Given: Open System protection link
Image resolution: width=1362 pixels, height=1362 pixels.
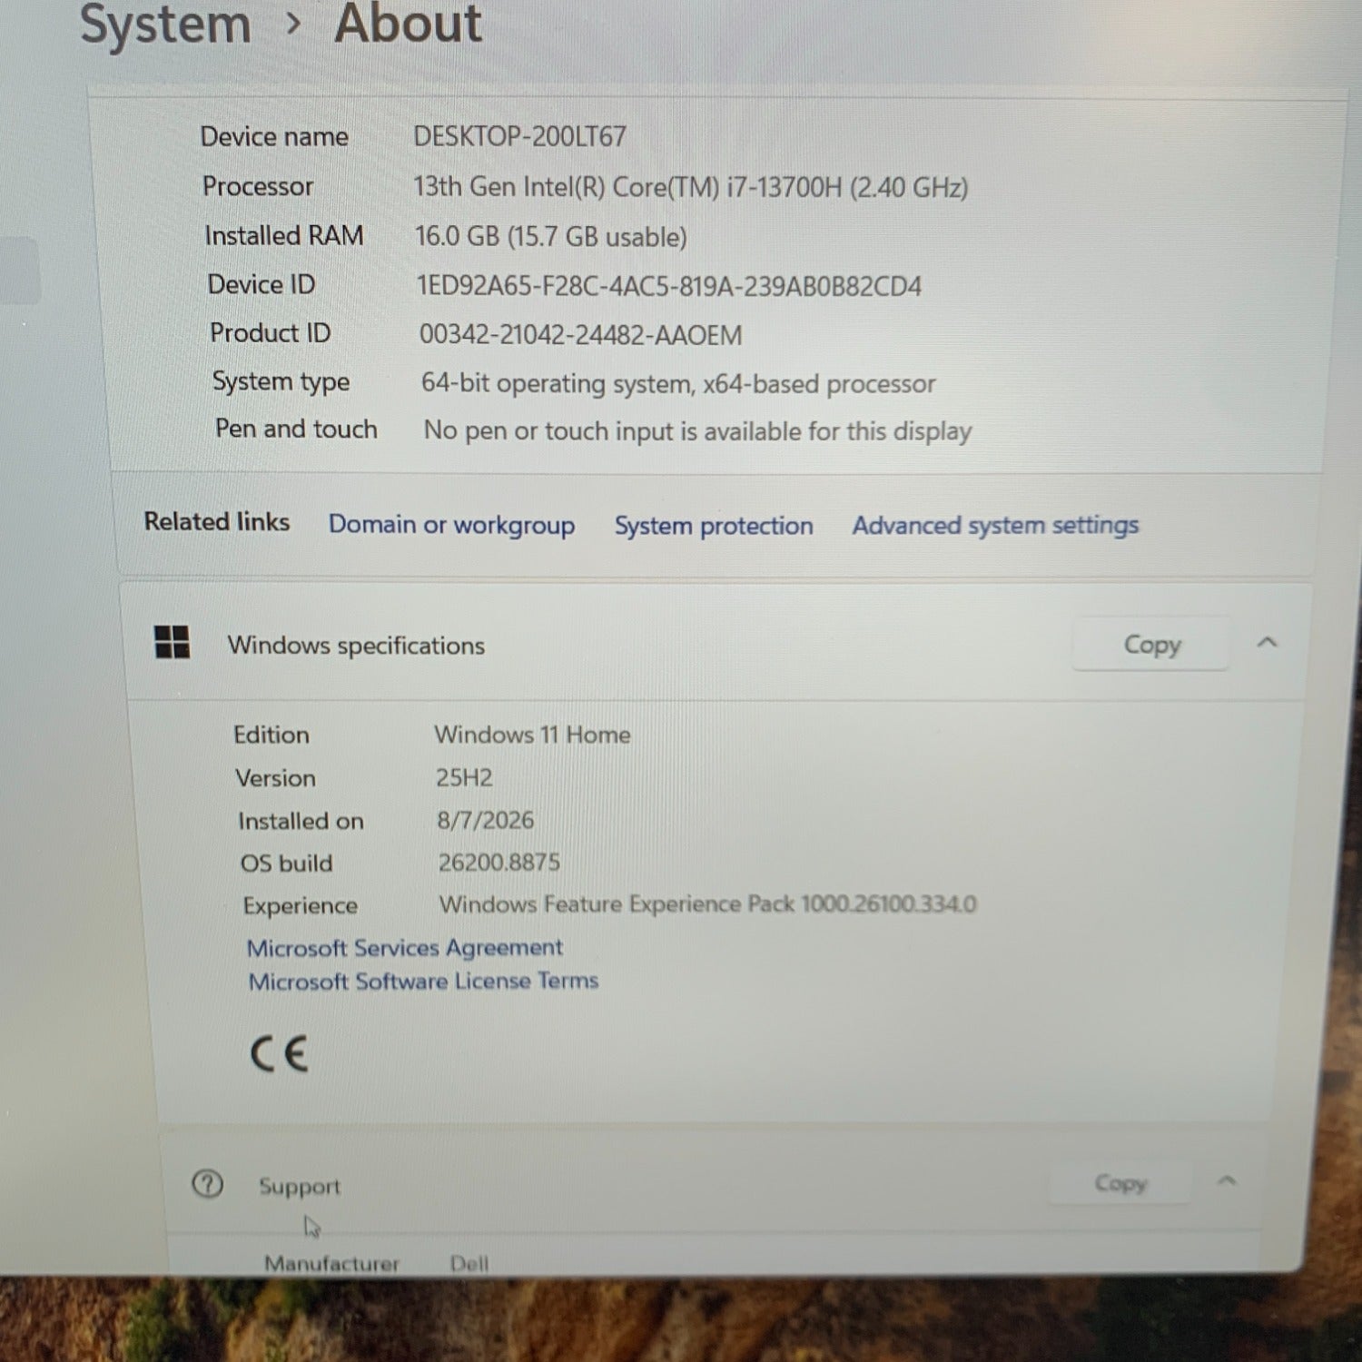Looking at the screenshot, I should [x=714, y=526].
